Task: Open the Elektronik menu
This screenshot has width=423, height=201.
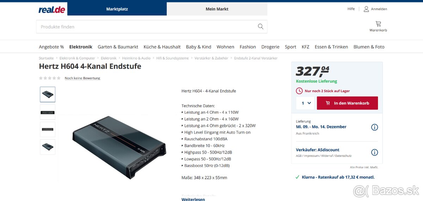Action: [81, 47]
